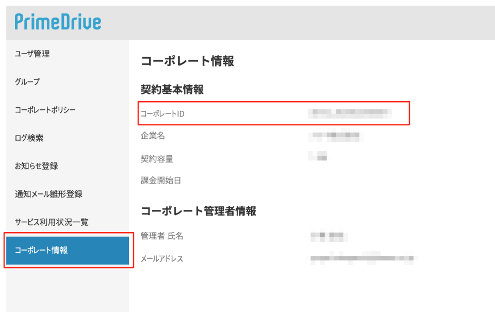Select 通知メール雛形登録 menu entry
This screenshot has width=495, height=312.
point(48,194)
